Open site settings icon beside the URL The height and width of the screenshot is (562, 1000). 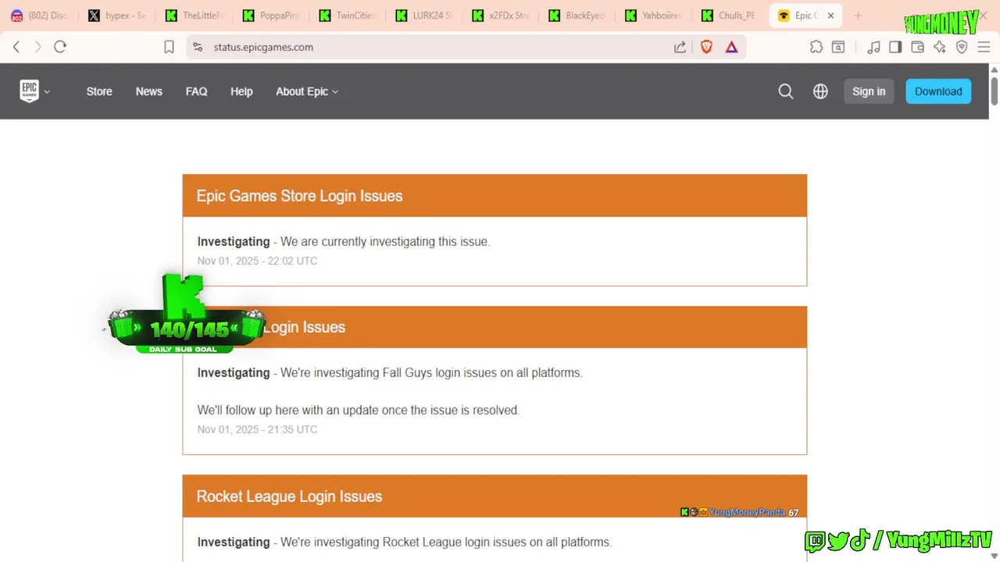coord(198,47)
